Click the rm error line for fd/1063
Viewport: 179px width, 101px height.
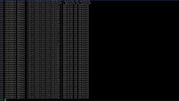44,16
